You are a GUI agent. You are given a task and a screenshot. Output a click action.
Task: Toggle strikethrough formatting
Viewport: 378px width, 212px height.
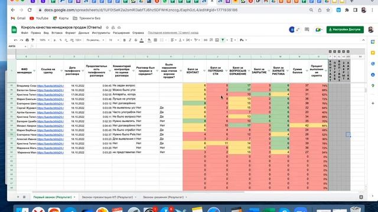coord(136,40)
